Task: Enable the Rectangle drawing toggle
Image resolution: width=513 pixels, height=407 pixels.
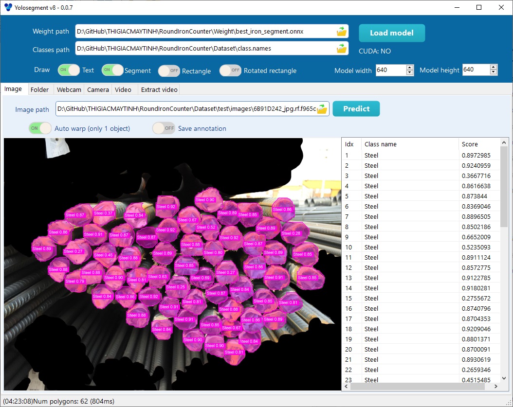Action: pyautogui.click(x=169, y=71)
